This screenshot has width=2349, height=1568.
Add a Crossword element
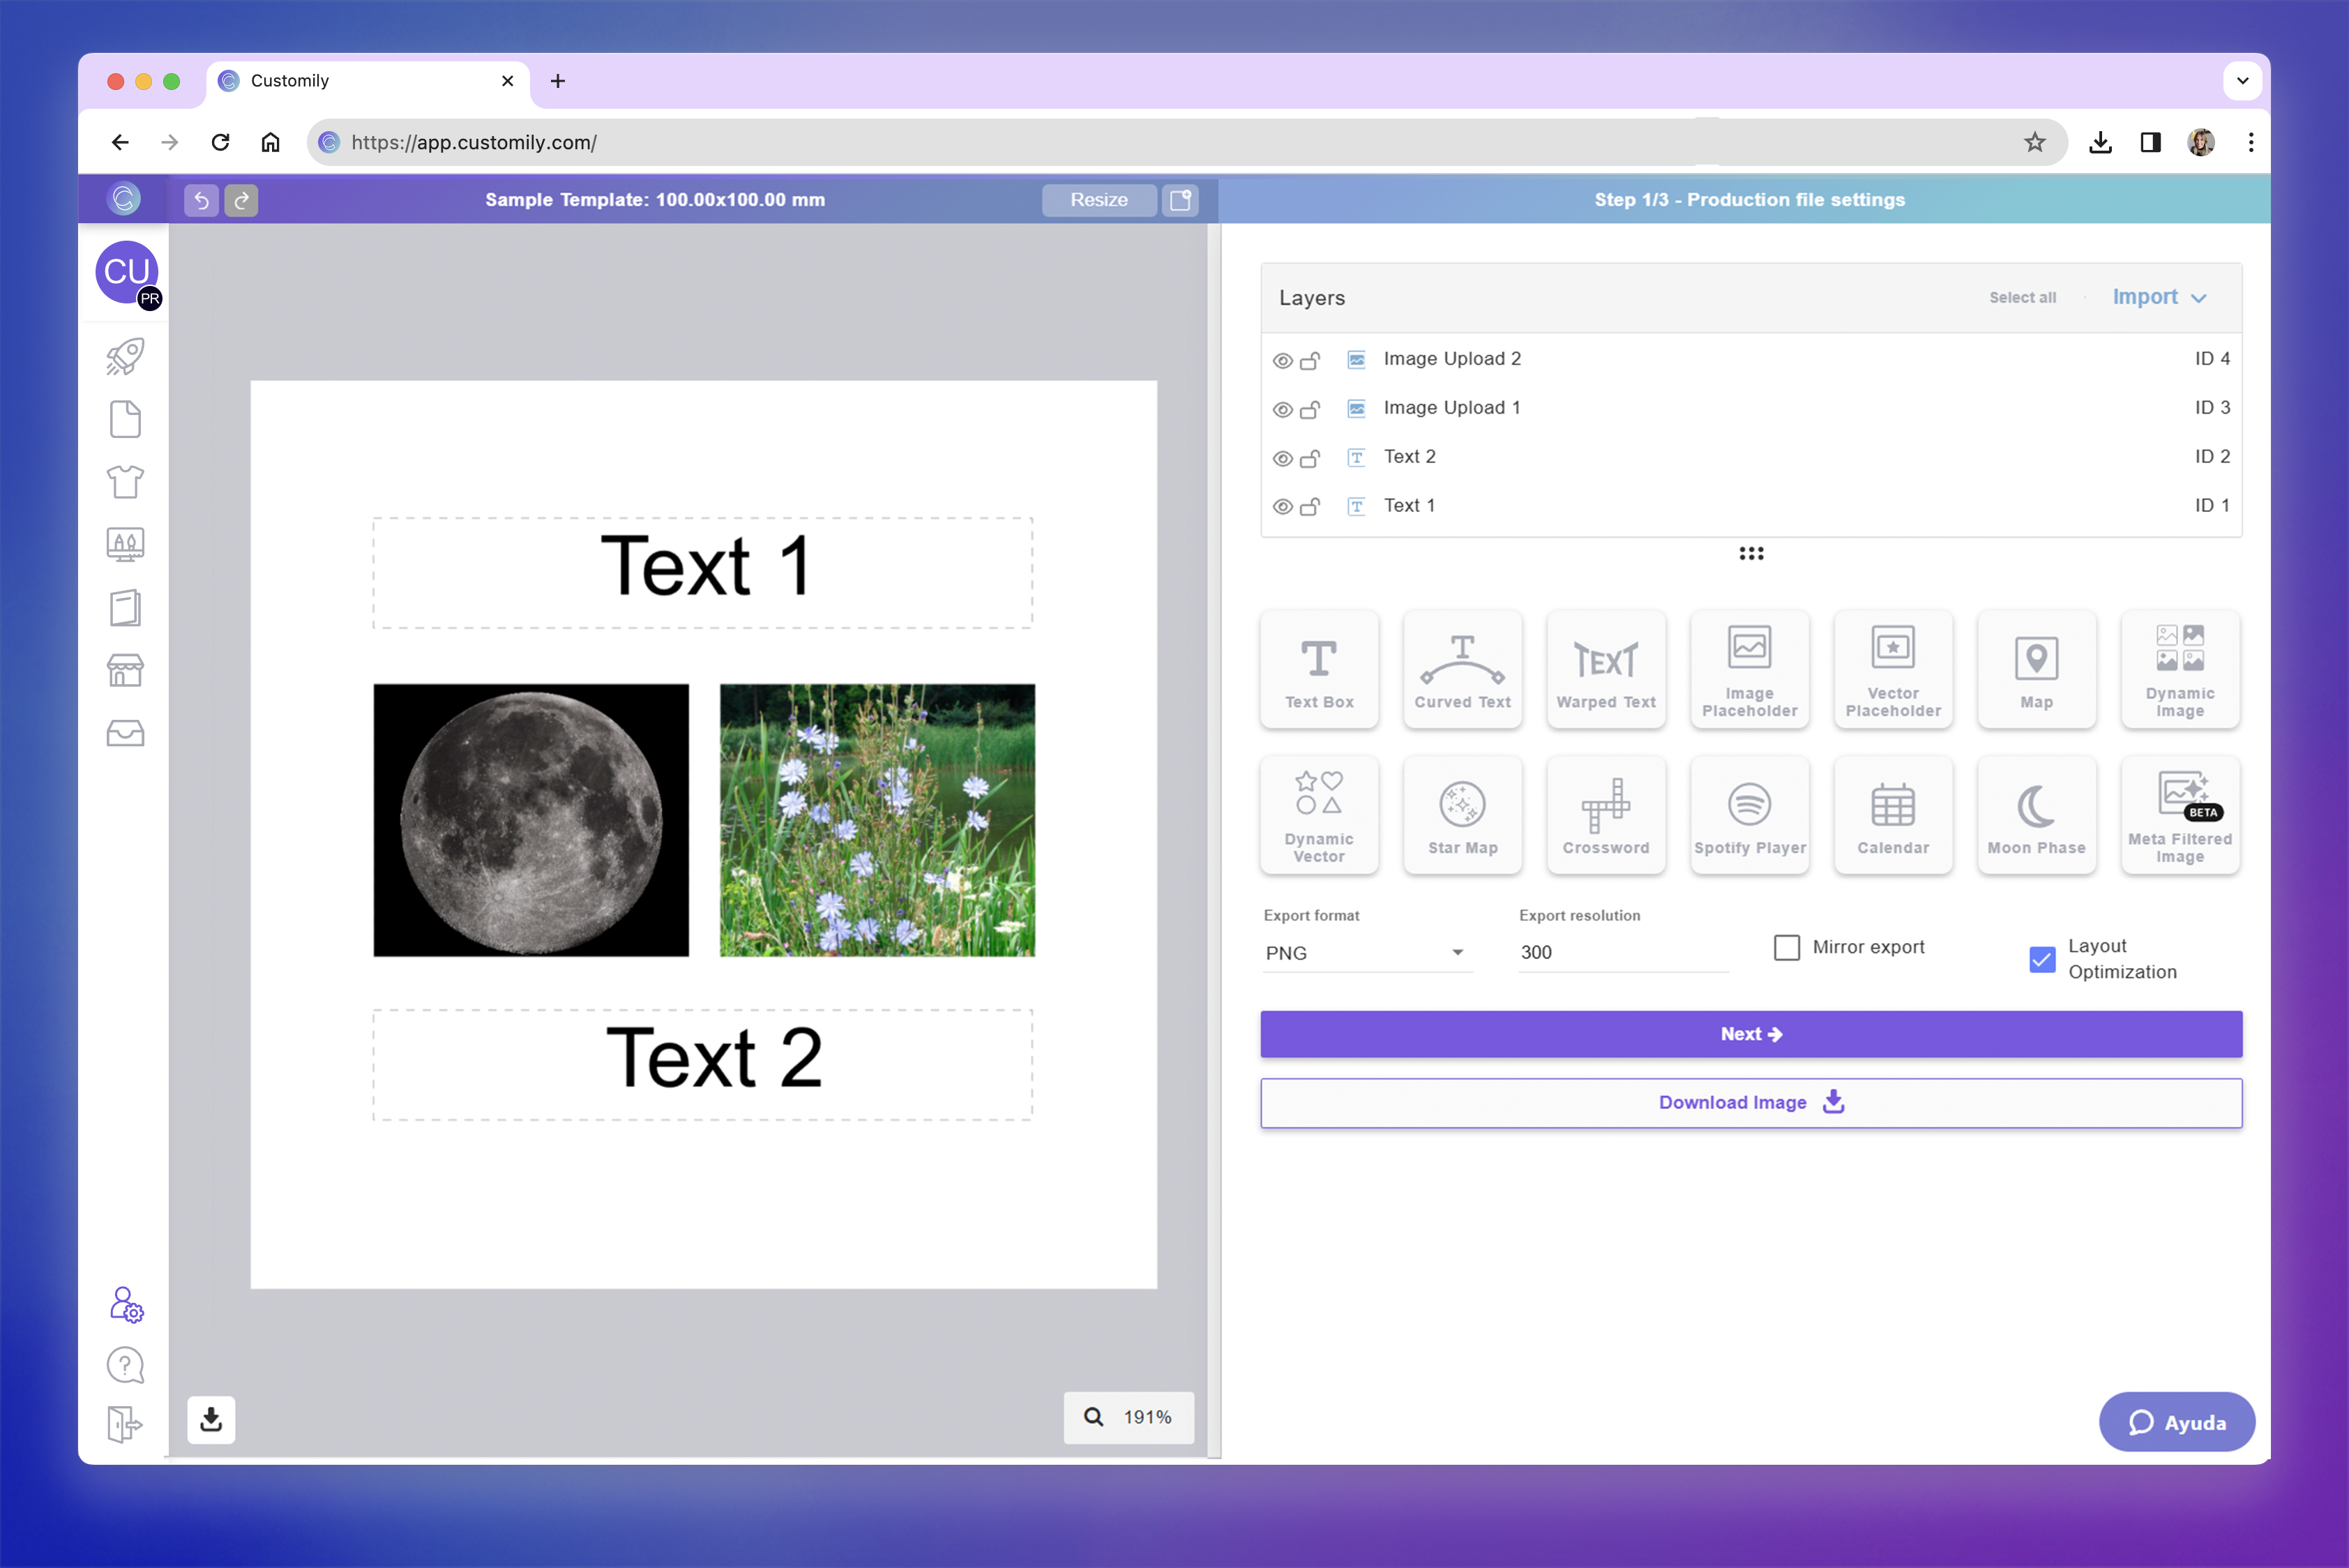click(x=1605, y=815)
